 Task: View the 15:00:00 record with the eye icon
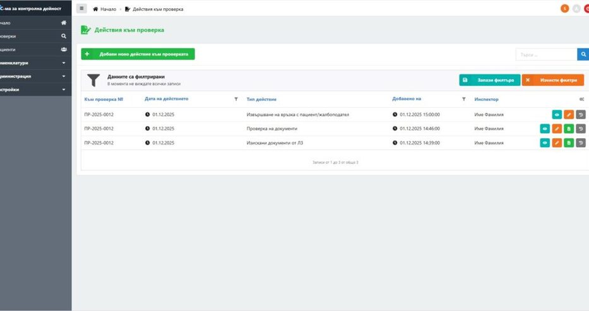557,115
